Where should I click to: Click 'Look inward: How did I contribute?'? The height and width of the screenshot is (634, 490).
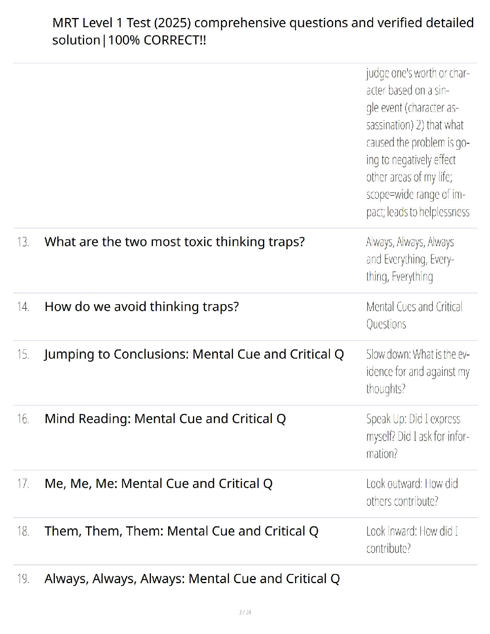412,540
